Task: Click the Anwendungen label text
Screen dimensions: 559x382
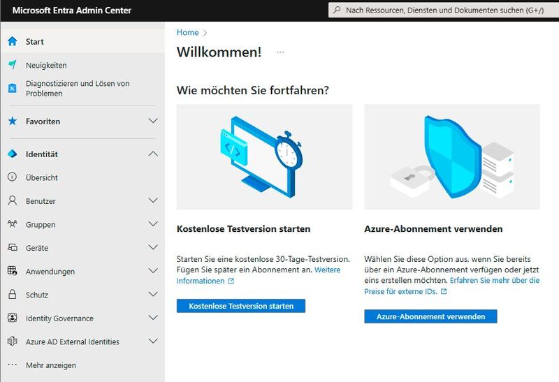Action: [50, 272]
